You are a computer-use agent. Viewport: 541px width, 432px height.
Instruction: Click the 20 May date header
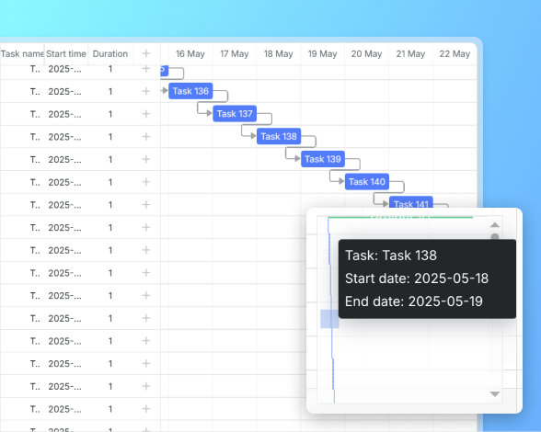366,54
